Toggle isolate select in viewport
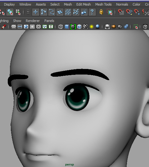 (136, 27)
